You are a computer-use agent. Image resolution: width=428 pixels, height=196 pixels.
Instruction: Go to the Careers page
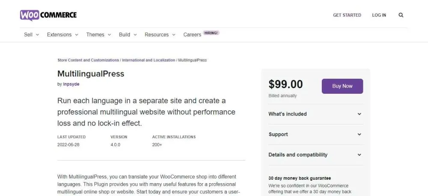coord(192,35)
